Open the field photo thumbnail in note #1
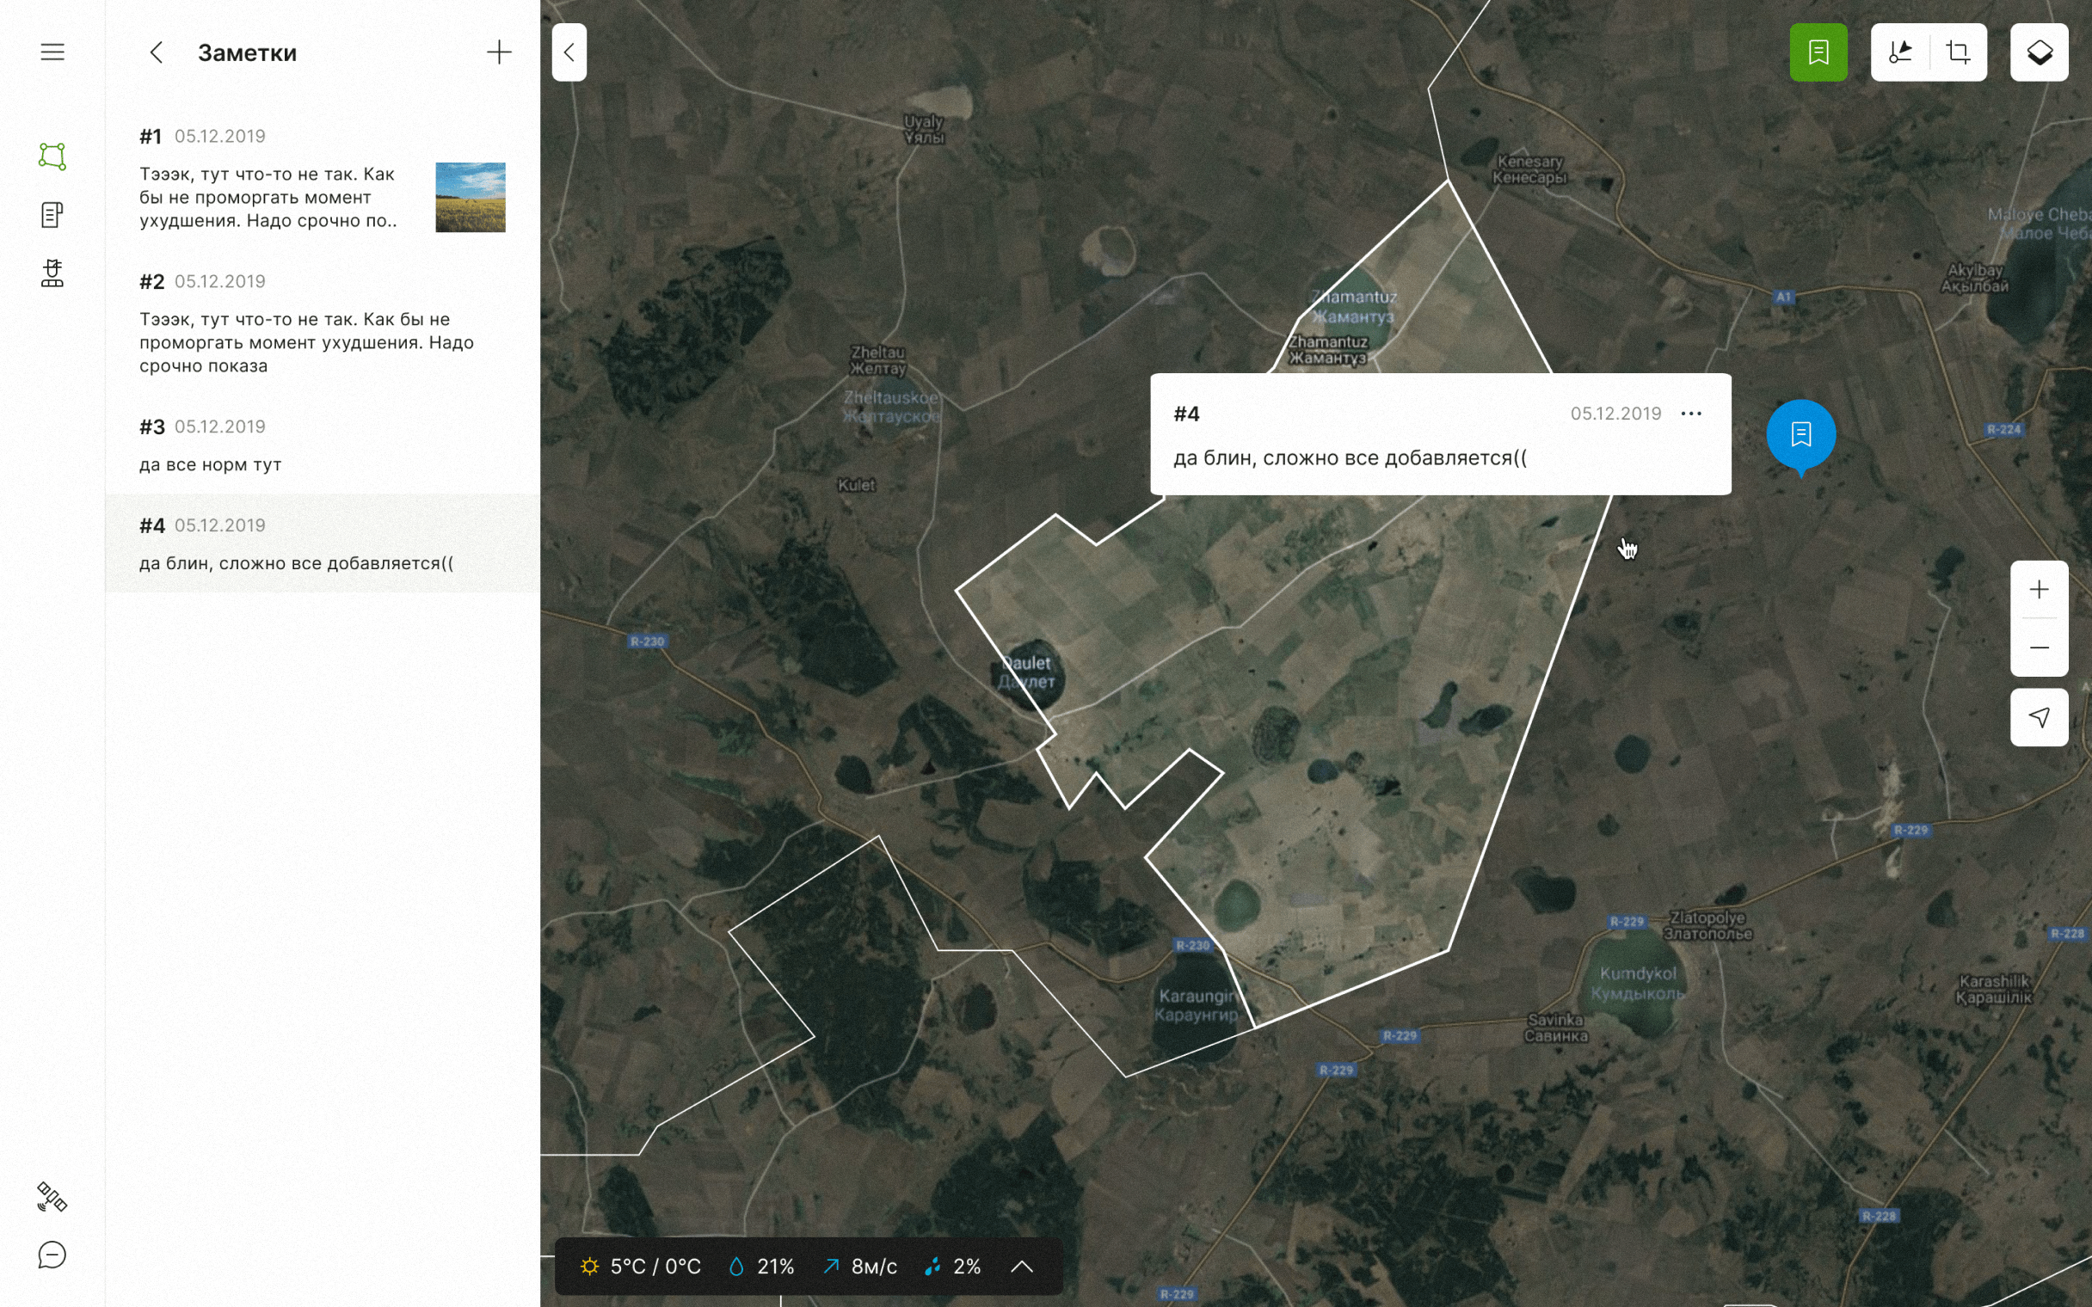 (471, 197)
